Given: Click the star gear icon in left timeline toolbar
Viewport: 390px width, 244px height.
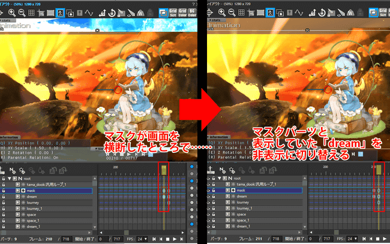Looking at the screenshot, I should click(22, 170).
